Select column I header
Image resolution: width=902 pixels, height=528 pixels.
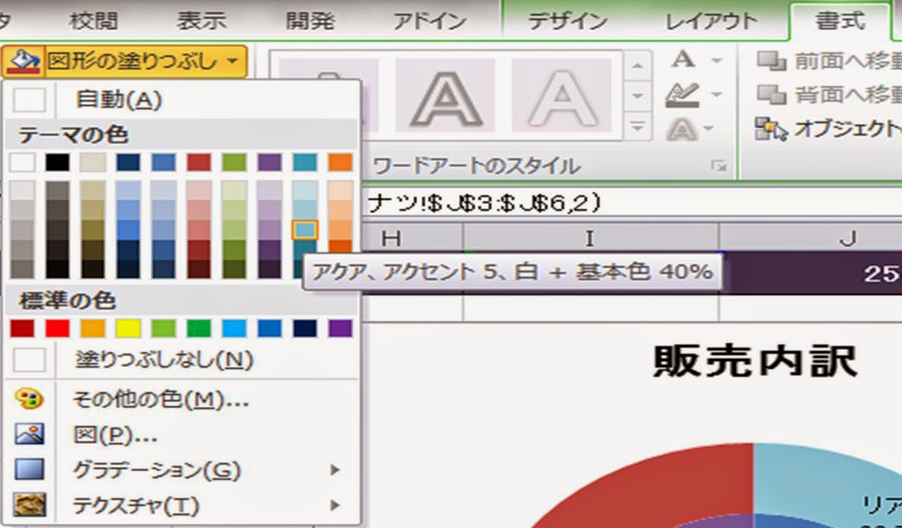point(590,238)
